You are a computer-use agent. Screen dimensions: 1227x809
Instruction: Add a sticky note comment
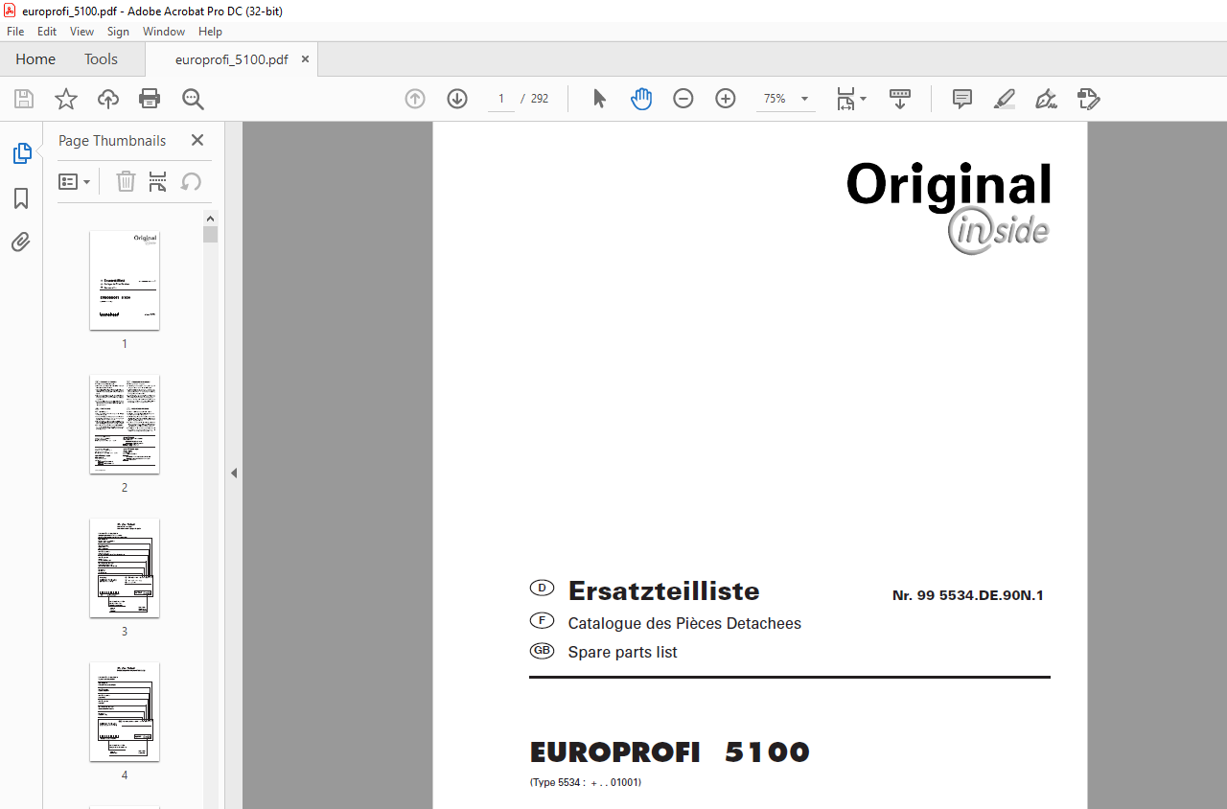coord(962,99)
